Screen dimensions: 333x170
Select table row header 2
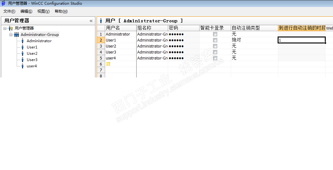(101, 40)
